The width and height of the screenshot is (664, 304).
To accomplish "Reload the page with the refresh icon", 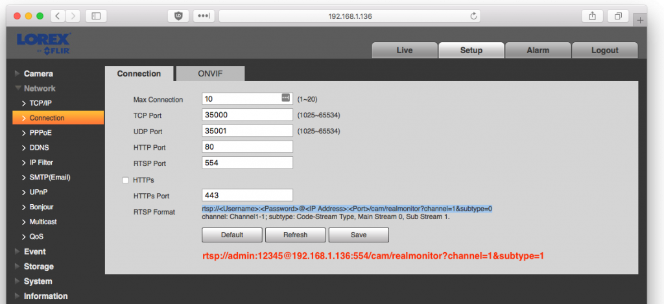I will [473, 16].
